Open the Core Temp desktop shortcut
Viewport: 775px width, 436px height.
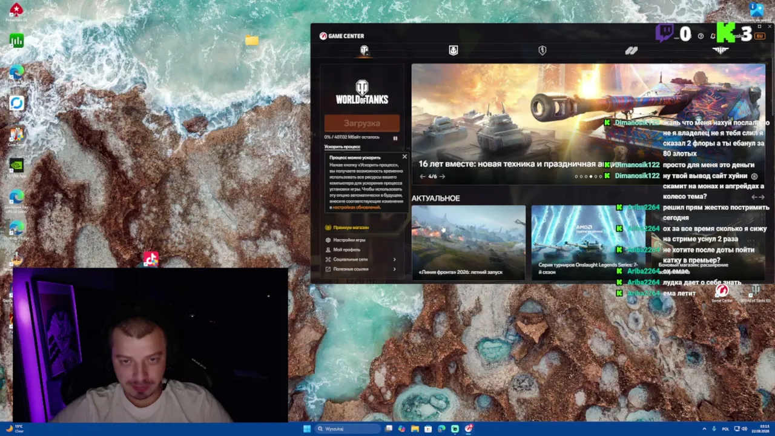16,136
